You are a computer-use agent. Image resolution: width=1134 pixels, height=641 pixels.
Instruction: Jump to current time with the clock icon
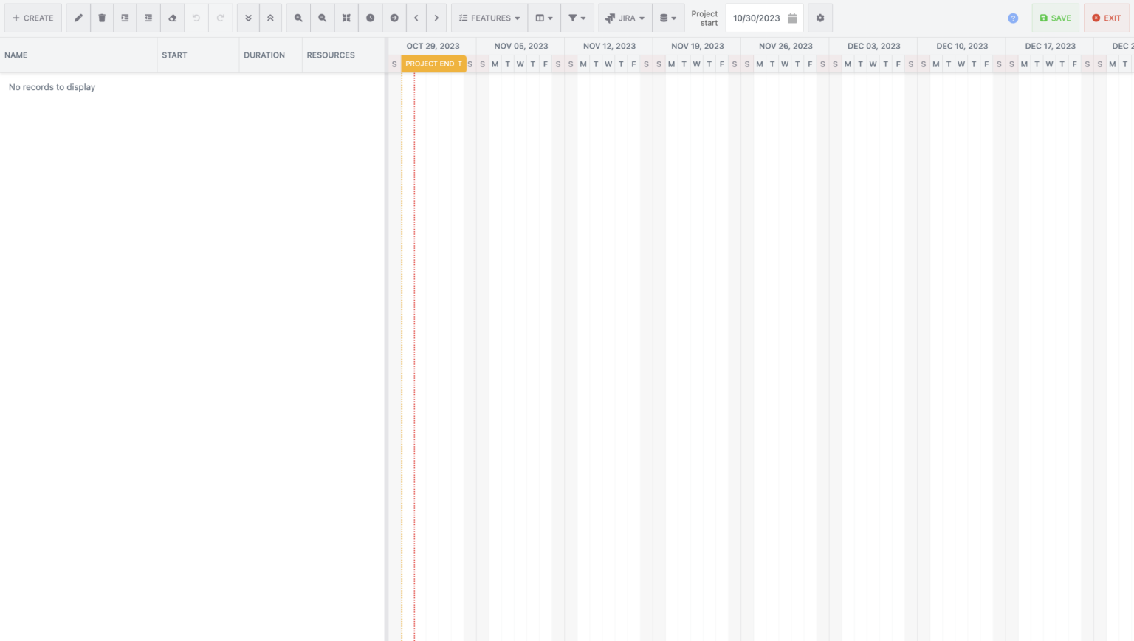click(370, 18)
